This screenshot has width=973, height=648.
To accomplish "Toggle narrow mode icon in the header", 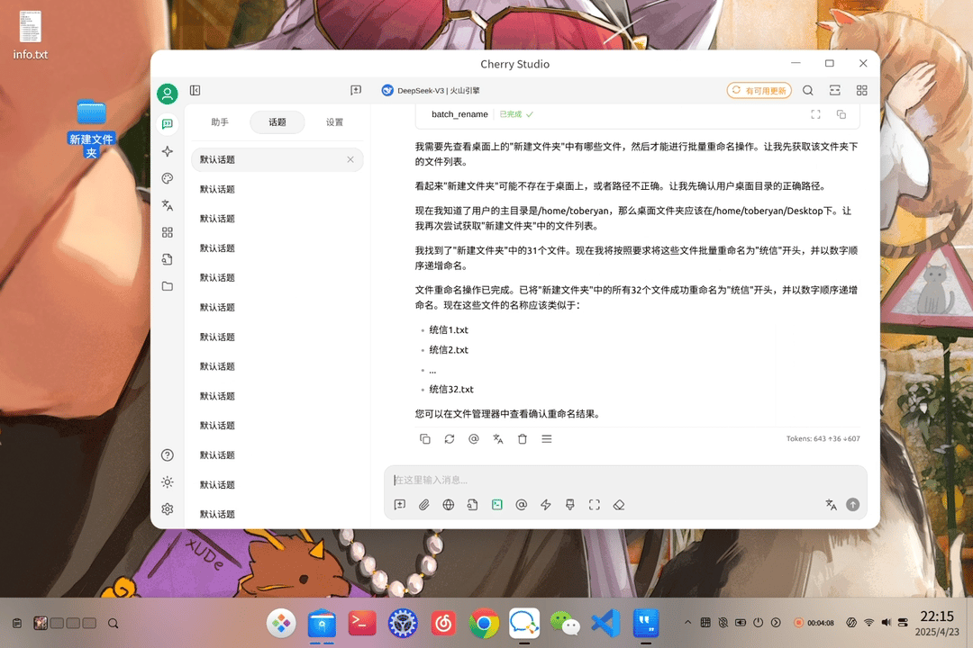I will [x=834, y=91].
